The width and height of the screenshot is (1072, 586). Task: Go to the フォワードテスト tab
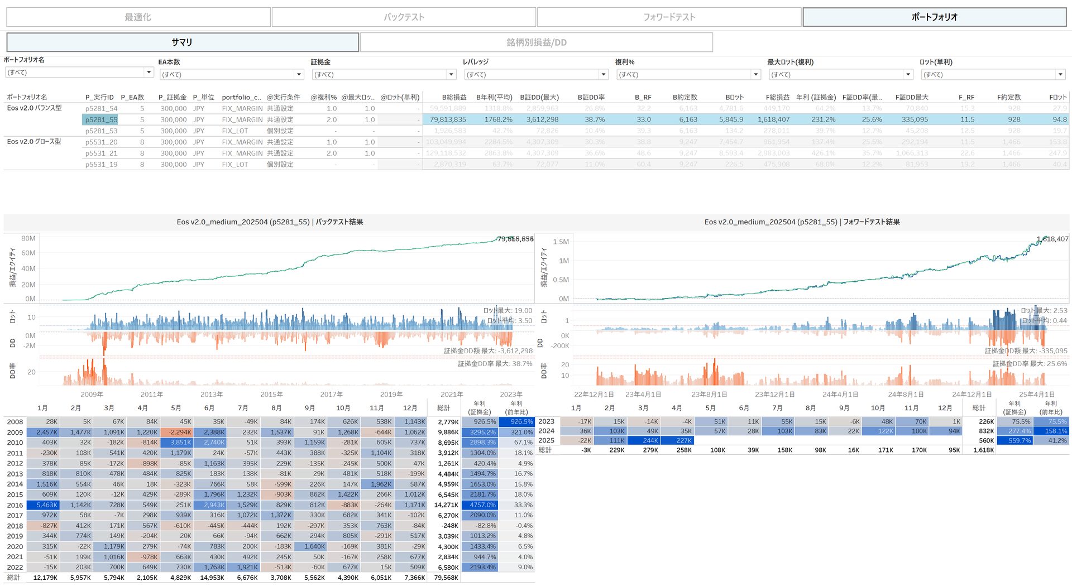click(669, 17)
